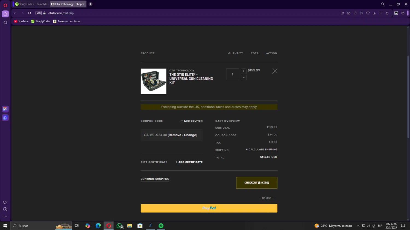Click Continue Shopping link
The image size is (410, 230).
tap(155, 179)
